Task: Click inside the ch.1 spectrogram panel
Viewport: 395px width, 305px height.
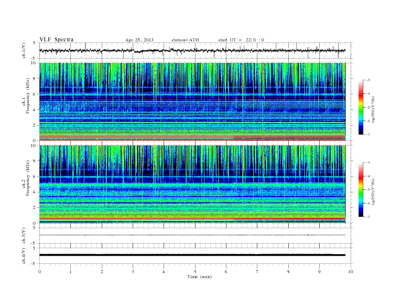Action: pyautogui.click(x=192, y=102)
